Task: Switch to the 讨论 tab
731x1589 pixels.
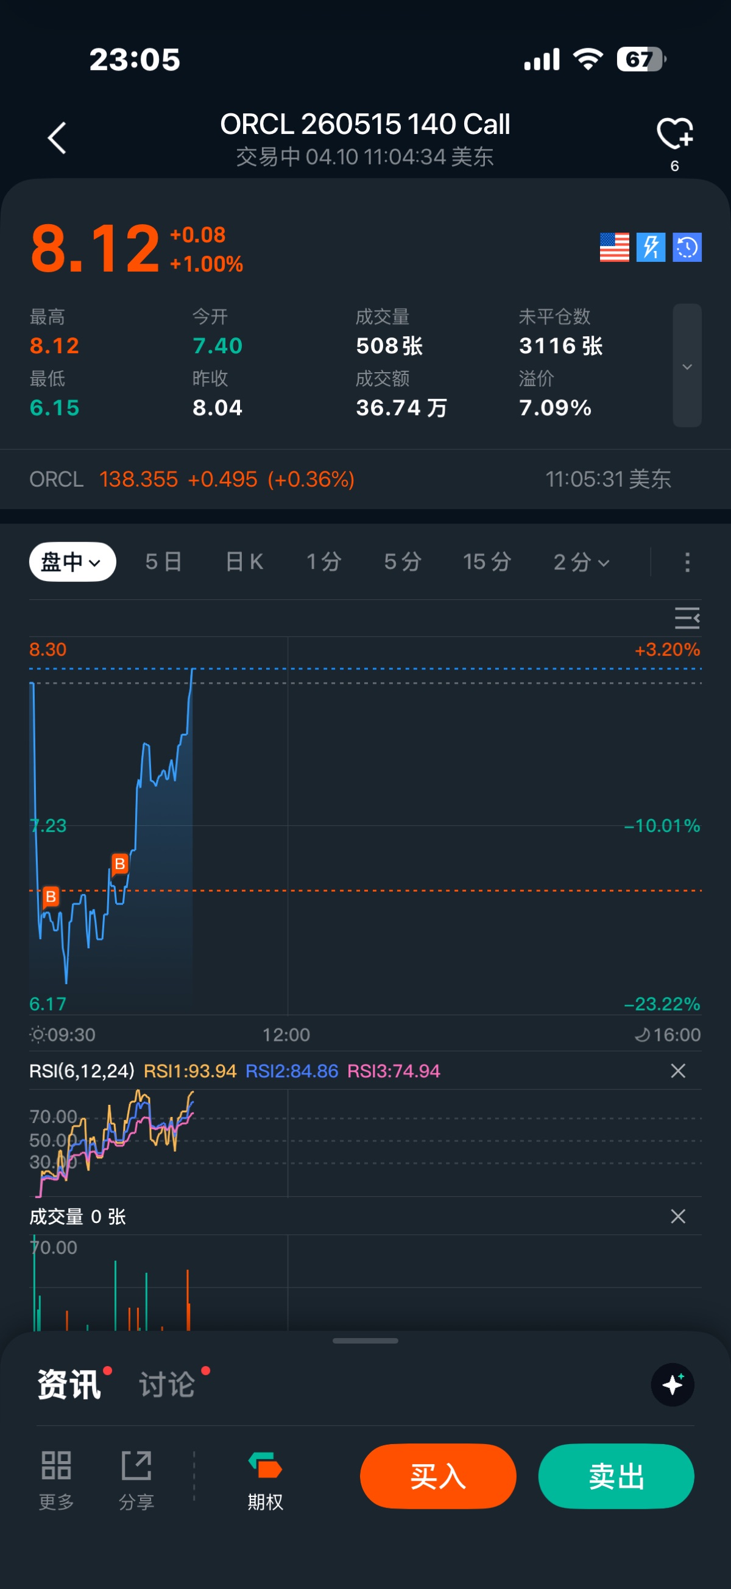Action: pyautogui.click(x=168, y=1385)
